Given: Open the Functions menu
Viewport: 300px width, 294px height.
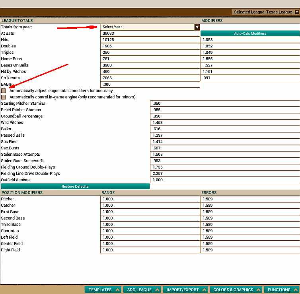Looking at the screenshot, I should point(282,290).
